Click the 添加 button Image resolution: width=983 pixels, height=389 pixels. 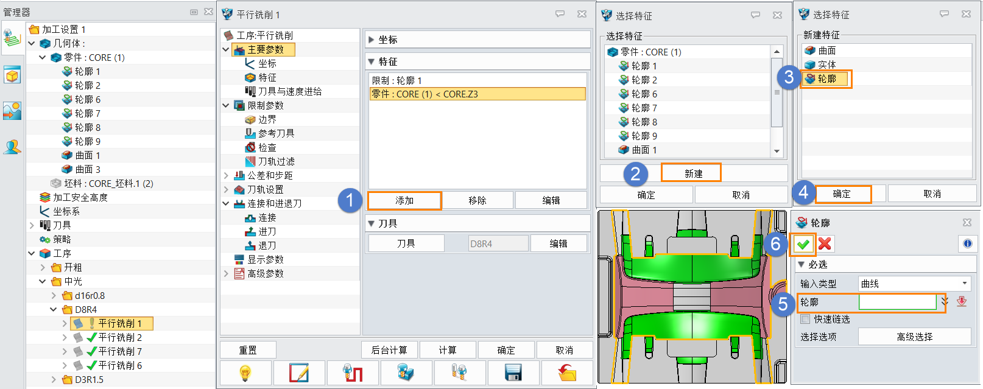click(x=404, y=200)
